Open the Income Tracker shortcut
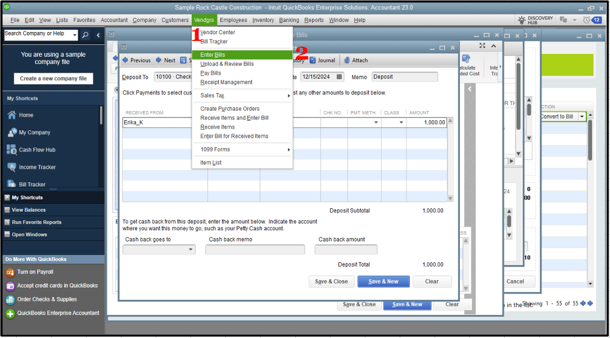The height and width of the screenshot is (338, 610). click(x=37, y=167)
